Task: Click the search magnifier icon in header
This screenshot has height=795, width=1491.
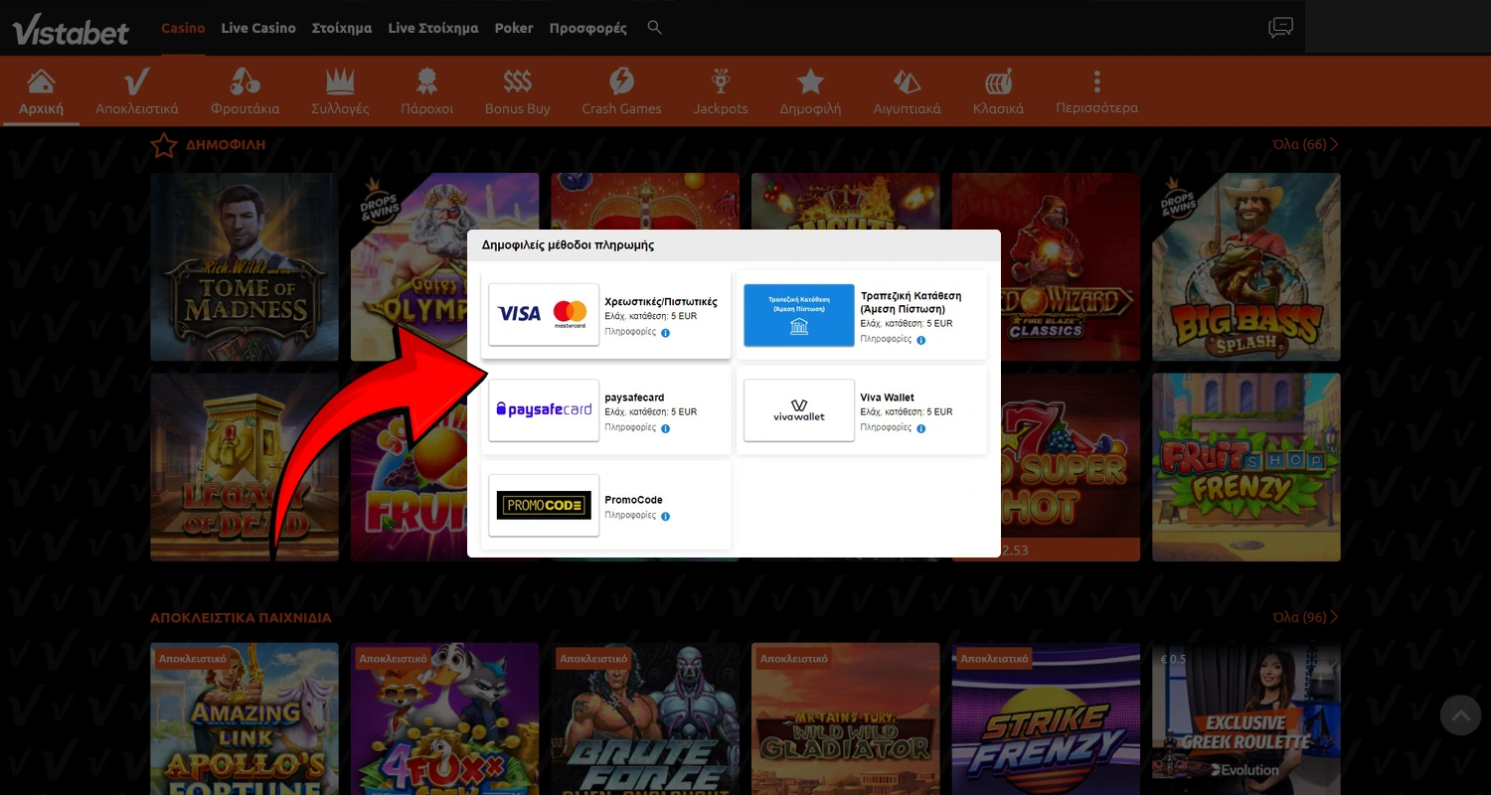Action: click(654, 28)
